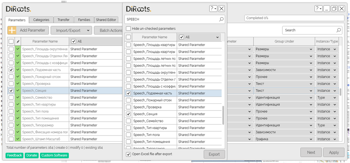
Task: Uncheck Open Excel file after export
Action: tap(128, 154)
